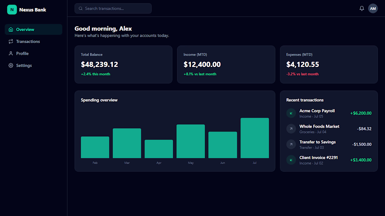Viewport: 385px width, 216px height.
Task: Click the +8.1% vs last month indicator
Action: [x=200, y=74]
